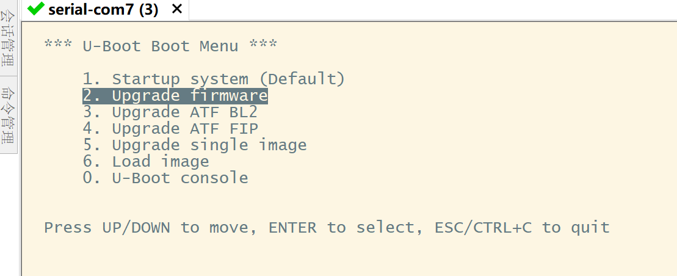The width and height of the screenshot is (677, 276).
Task: Select Upgrade ATF FIP option
Action: [170, 128]
